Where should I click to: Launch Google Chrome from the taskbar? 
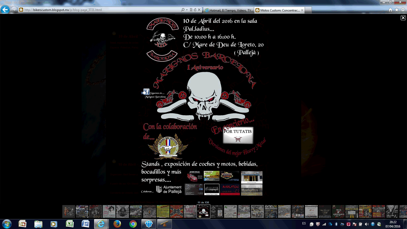click(133, 224)
